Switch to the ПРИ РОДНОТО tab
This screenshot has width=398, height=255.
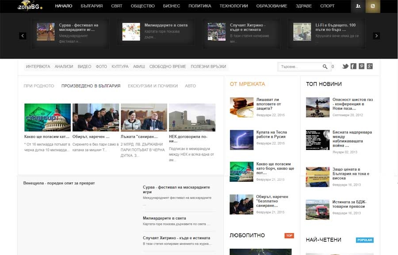tap(39, 86)
